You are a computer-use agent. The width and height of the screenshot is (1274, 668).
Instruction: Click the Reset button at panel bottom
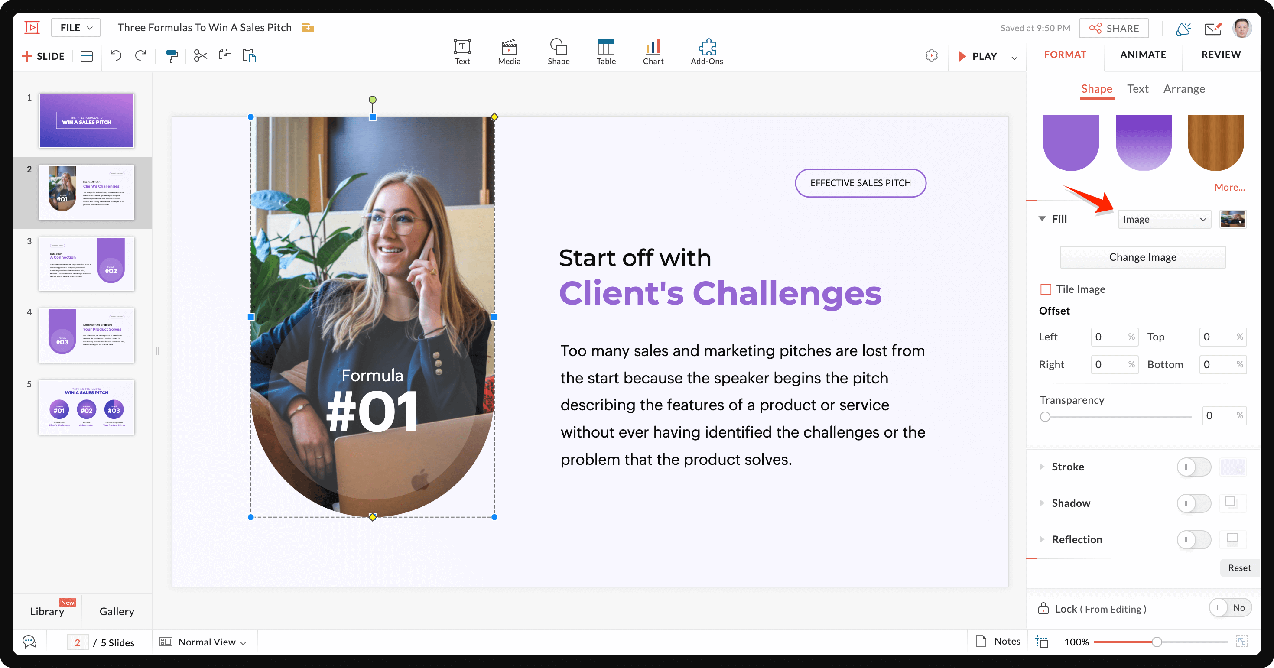coord(1236,568)
